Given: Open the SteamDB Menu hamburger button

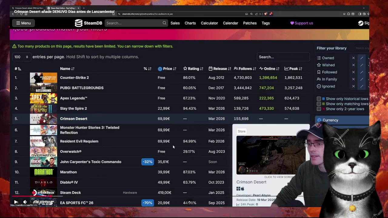Looking at the screenshot, I should pyautogui.click(x=23, y=23).
